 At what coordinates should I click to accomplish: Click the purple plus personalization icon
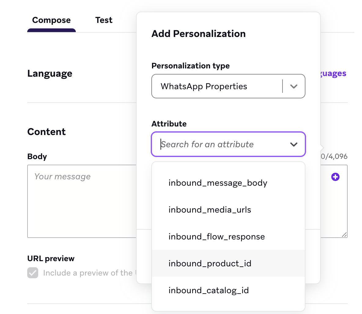point(335,177)
